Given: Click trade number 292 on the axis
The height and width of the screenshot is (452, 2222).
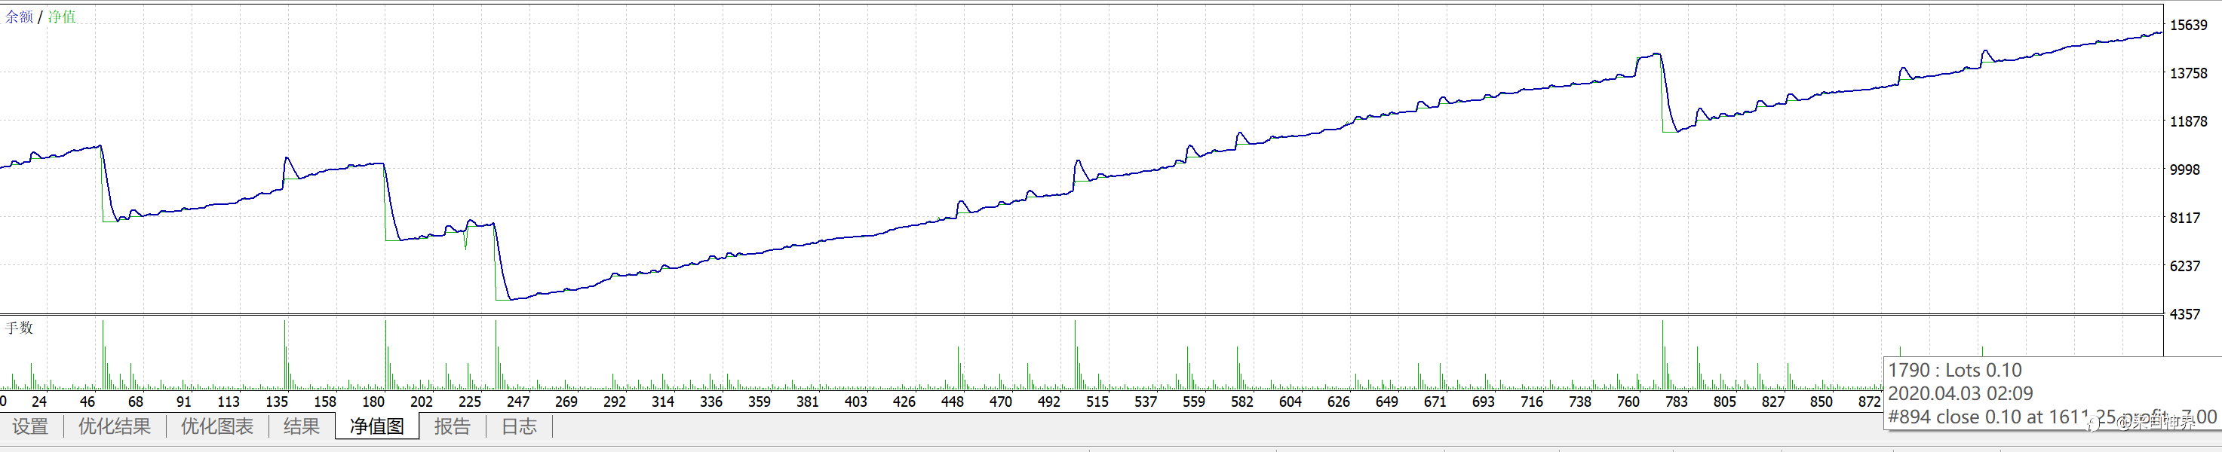Looking at the screenshot, I should [615, 402].
